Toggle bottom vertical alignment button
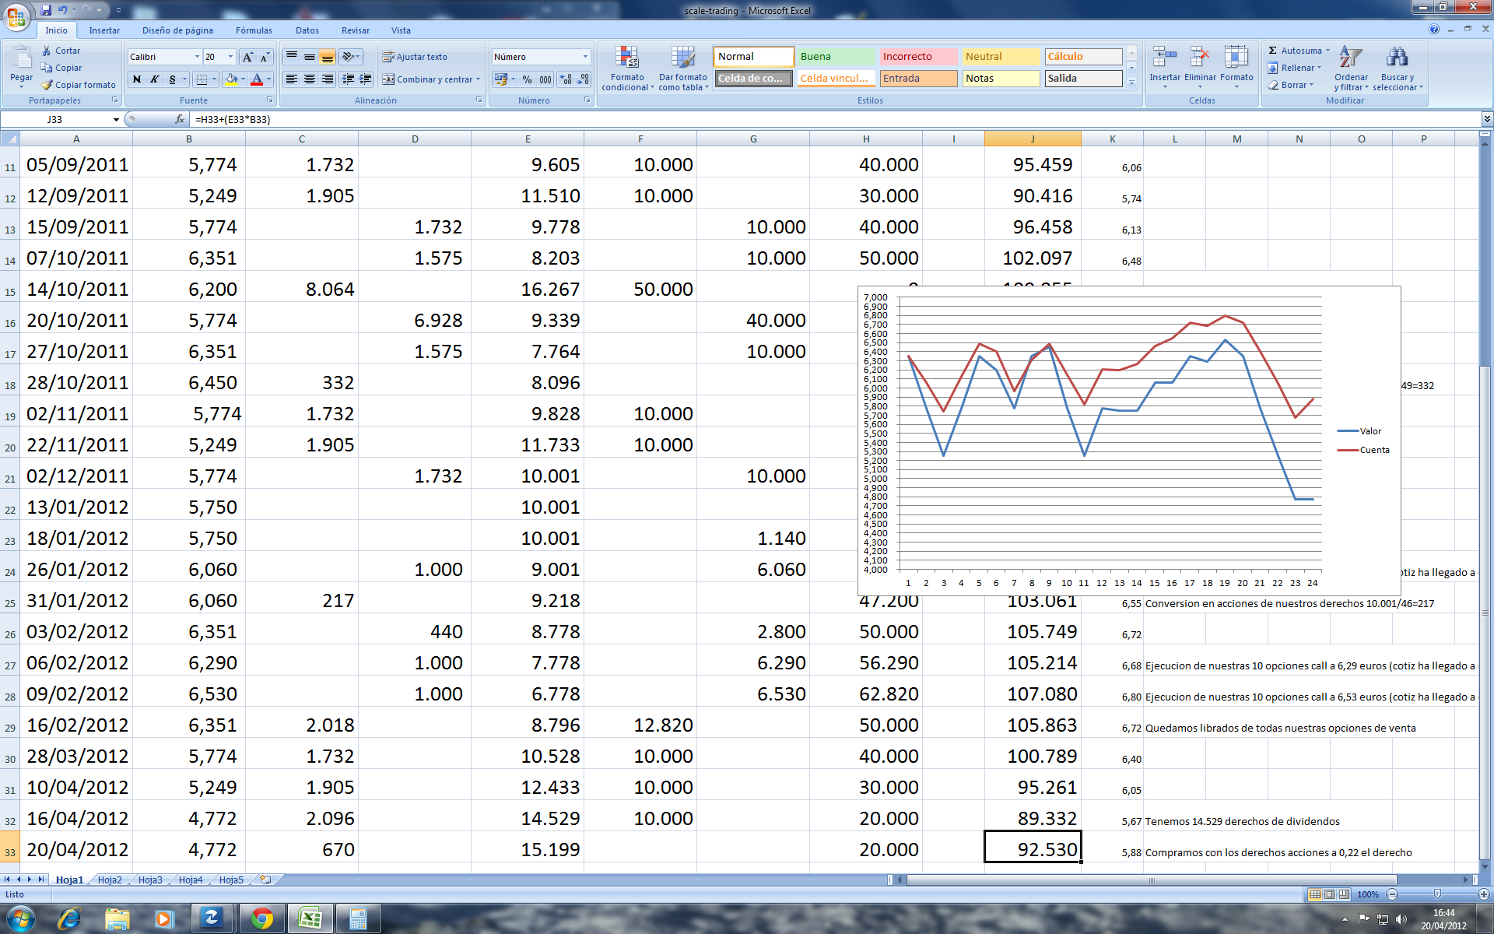The height and width of the screenshot is (934, 1494). click(x=328, y=57)
